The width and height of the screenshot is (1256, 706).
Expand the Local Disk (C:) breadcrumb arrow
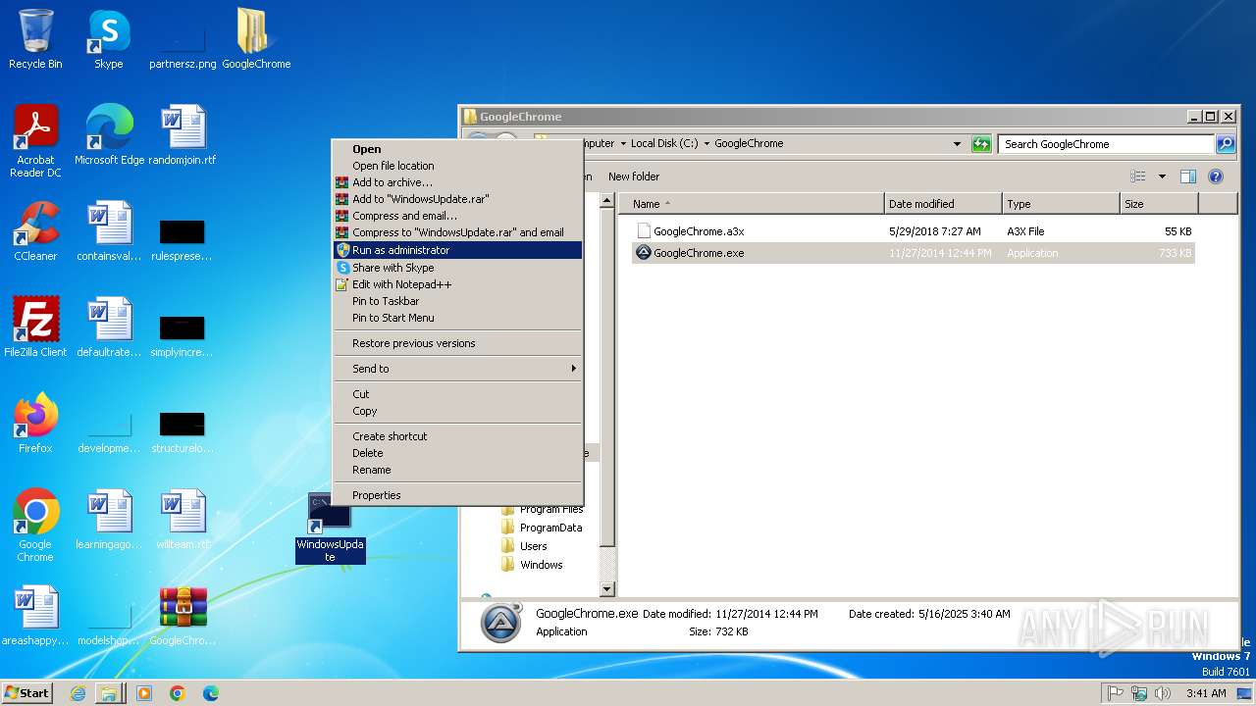tap(706, 144)
